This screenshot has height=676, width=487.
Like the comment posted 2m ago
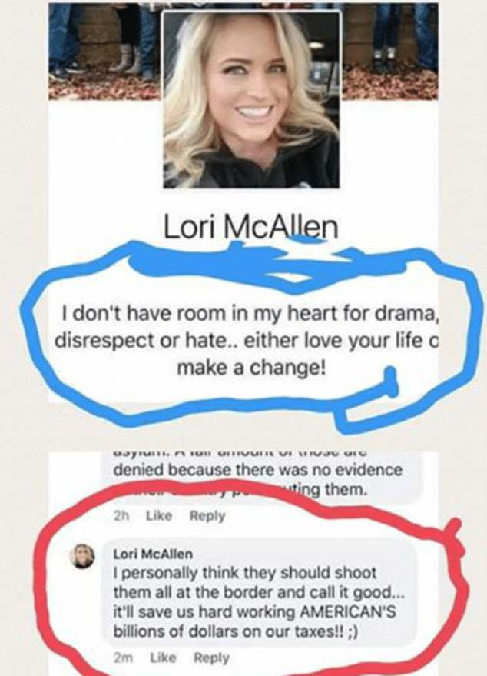click(x=163, y=658)
